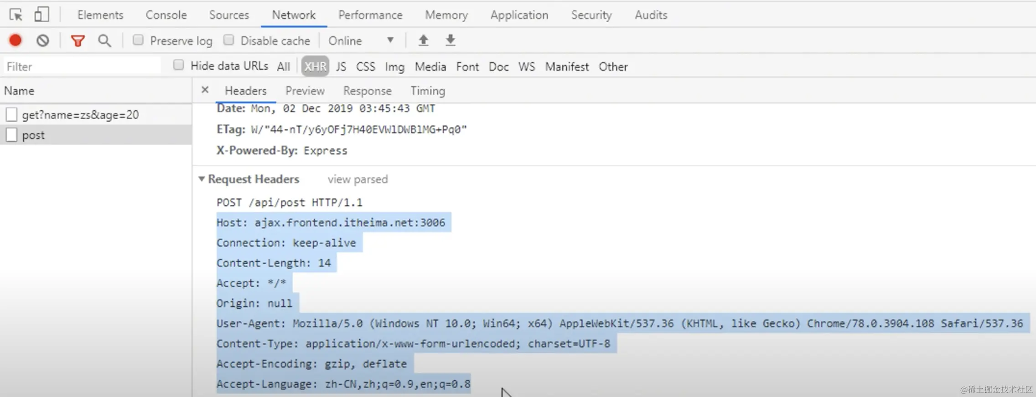Click the Host: ajax.frontend.itheima.net:3006 header
Screen dimensions: 1036x397
pyautogui.click(x=331, y=222)
